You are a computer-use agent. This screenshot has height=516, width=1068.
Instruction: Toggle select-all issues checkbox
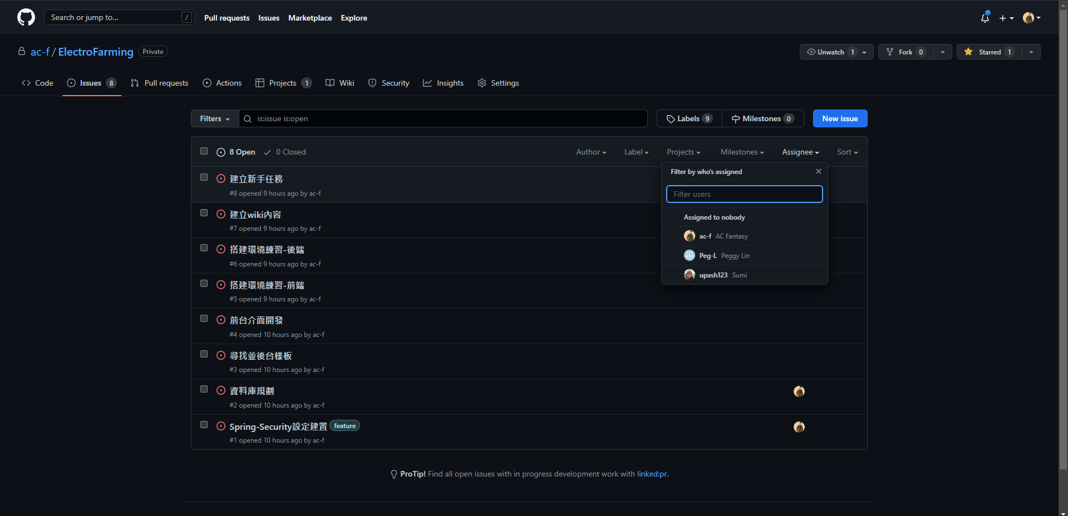click(x=204, y=151)
